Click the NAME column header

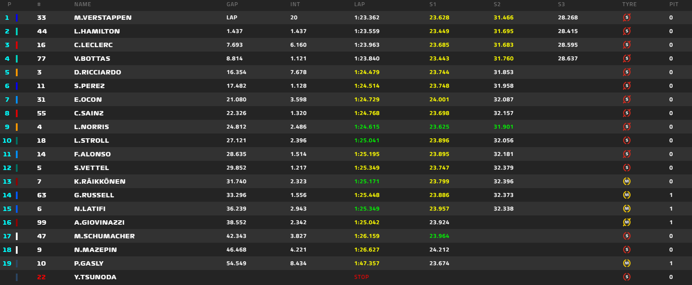83,4
